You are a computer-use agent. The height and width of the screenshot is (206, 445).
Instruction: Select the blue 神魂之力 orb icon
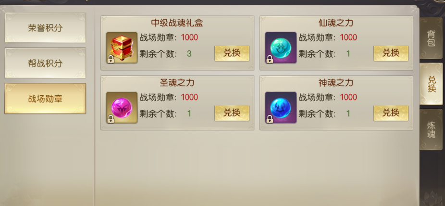pos(281,107)
